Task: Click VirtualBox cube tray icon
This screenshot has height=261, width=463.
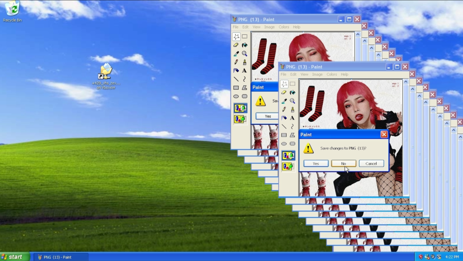Action: point(439,257)
